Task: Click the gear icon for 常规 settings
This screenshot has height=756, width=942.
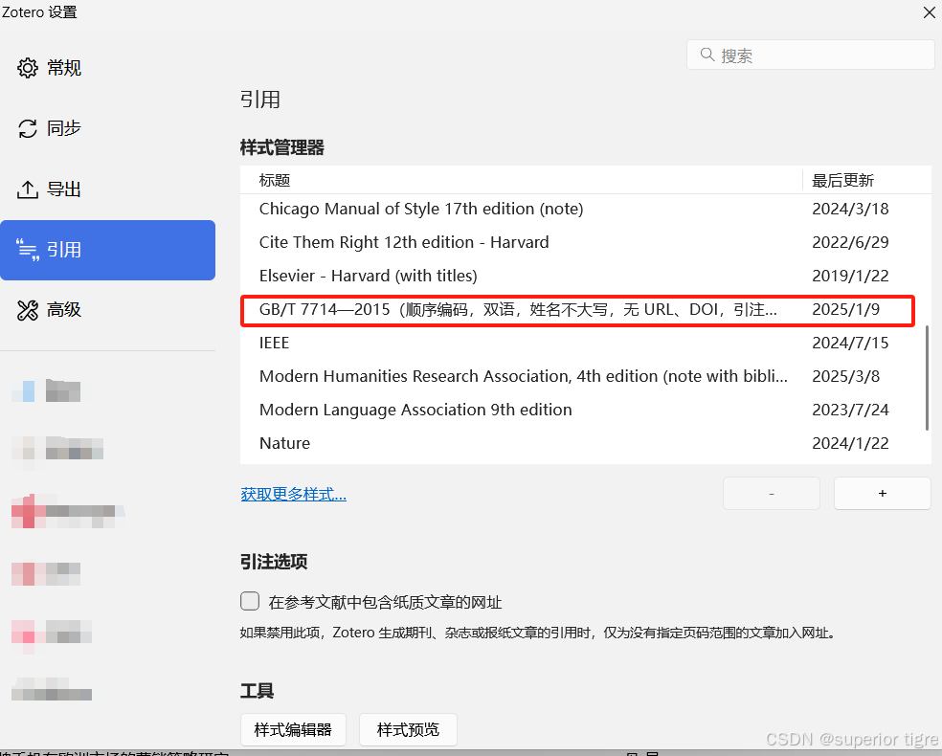Action: pyautogui.click(x=27, y=68)
